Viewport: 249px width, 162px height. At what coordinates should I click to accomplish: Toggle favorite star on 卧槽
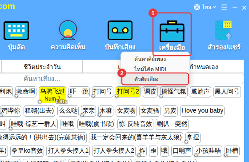coord(226,155)
